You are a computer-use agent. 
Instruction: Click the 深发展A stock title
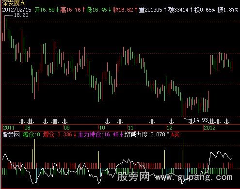[x=13, y=3]
